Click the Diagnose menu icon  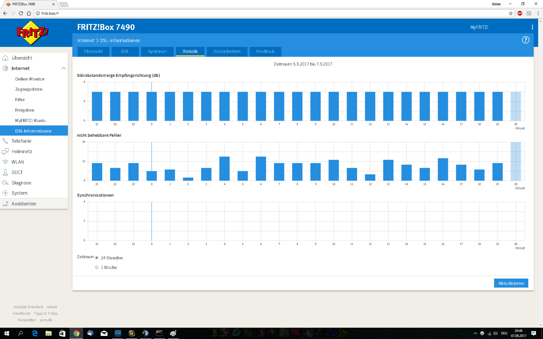click(5, 183)
